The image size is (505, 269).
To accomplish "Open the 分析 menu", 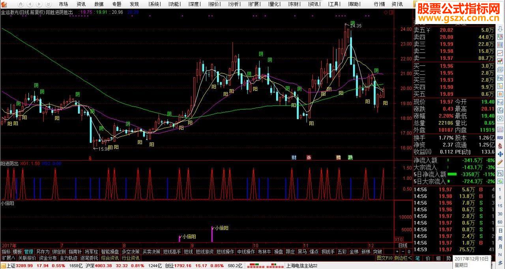I will tap(234, 4).
